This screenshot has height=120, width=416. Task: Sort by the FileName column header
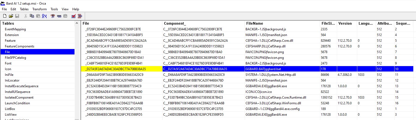coord(254,24)
